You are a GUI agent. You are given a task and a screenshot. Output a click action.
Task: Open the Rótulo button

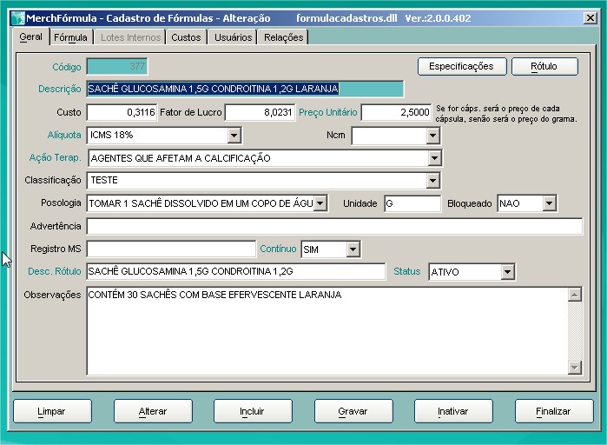544,66
